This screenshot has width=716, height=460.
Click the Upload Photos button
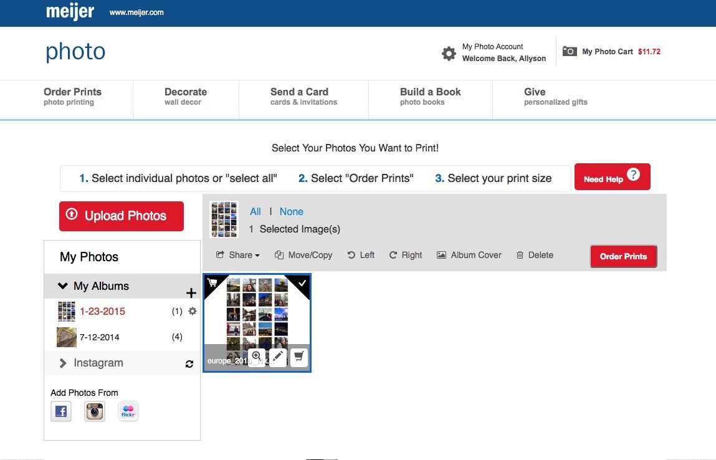tap(122, 216)
